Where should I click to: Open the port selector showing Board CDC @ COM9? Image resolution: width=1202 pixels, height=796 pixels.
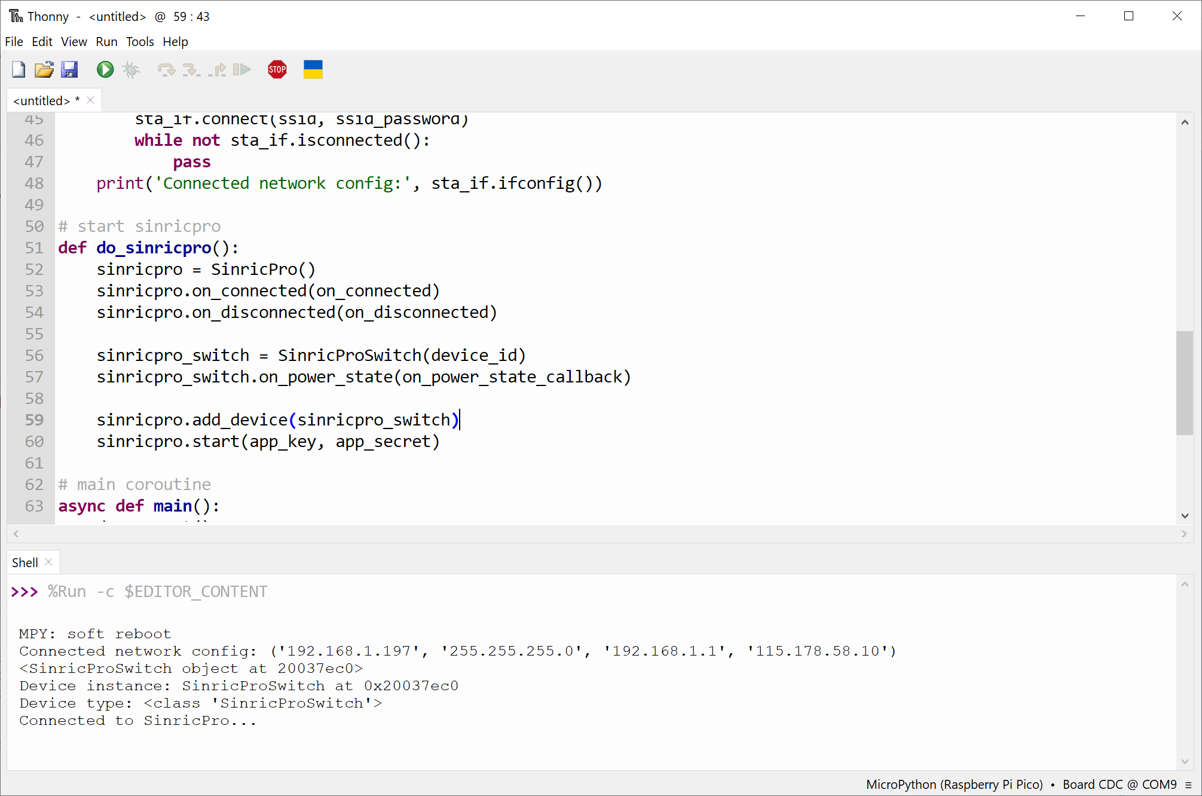[1119, 784]
